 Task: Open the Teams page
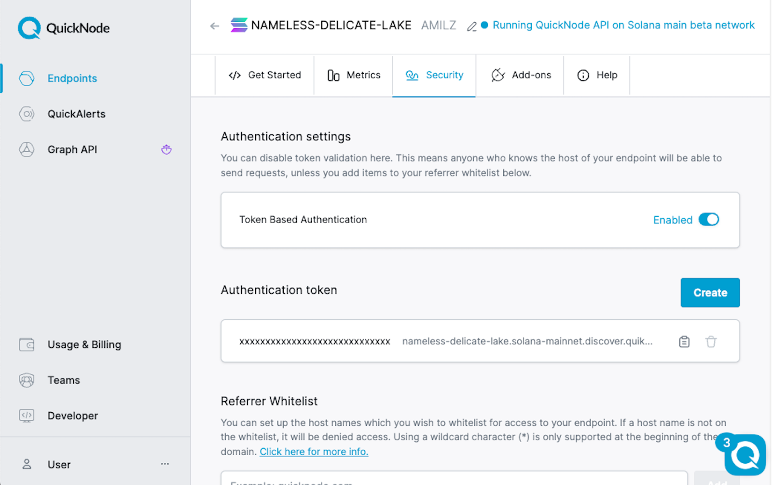click(x=64, y=380)
